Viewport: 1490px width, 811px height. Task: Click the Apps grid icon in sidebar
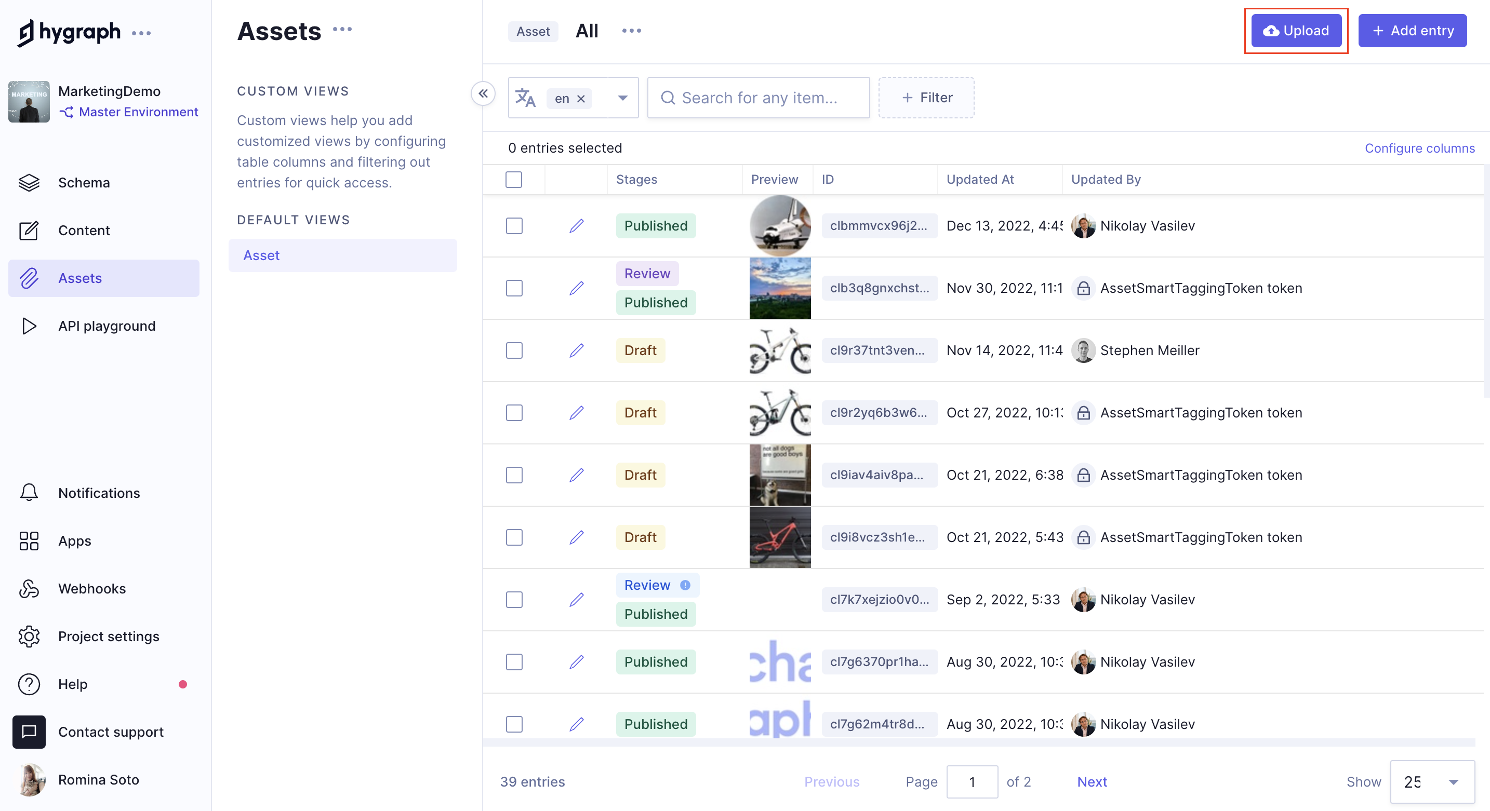point(28,540)
